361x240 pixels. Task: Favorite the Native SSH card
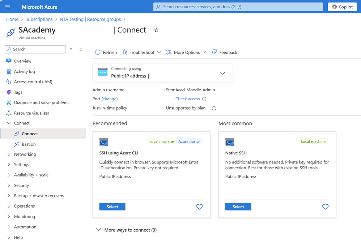(325, 207)
